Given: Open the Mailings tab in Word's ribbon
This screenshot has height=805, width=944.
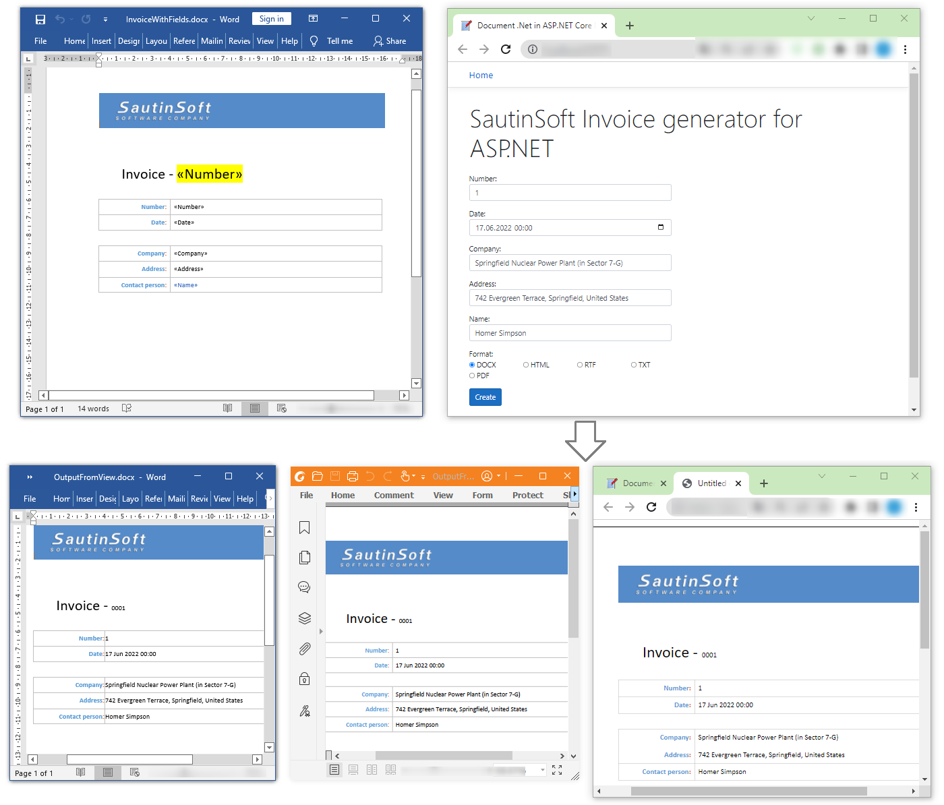Looking at the screenshot, I should click(211, 41).
